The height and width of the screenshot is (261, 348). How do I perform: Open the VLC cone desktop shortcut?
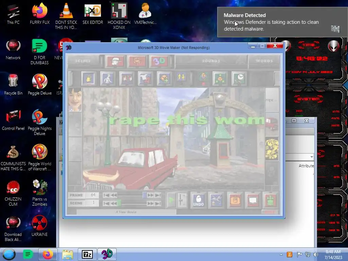66,16
